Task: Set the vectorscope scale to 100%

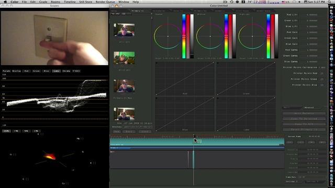Action: tap(6, 131)
